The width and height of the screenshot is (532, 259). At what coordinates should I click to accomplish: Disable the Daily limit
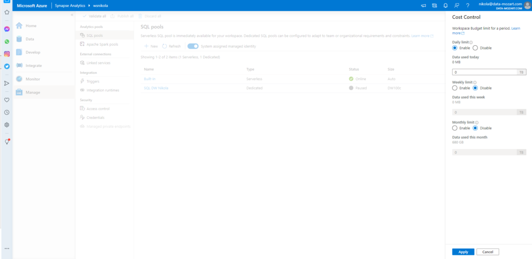(475, 48)
